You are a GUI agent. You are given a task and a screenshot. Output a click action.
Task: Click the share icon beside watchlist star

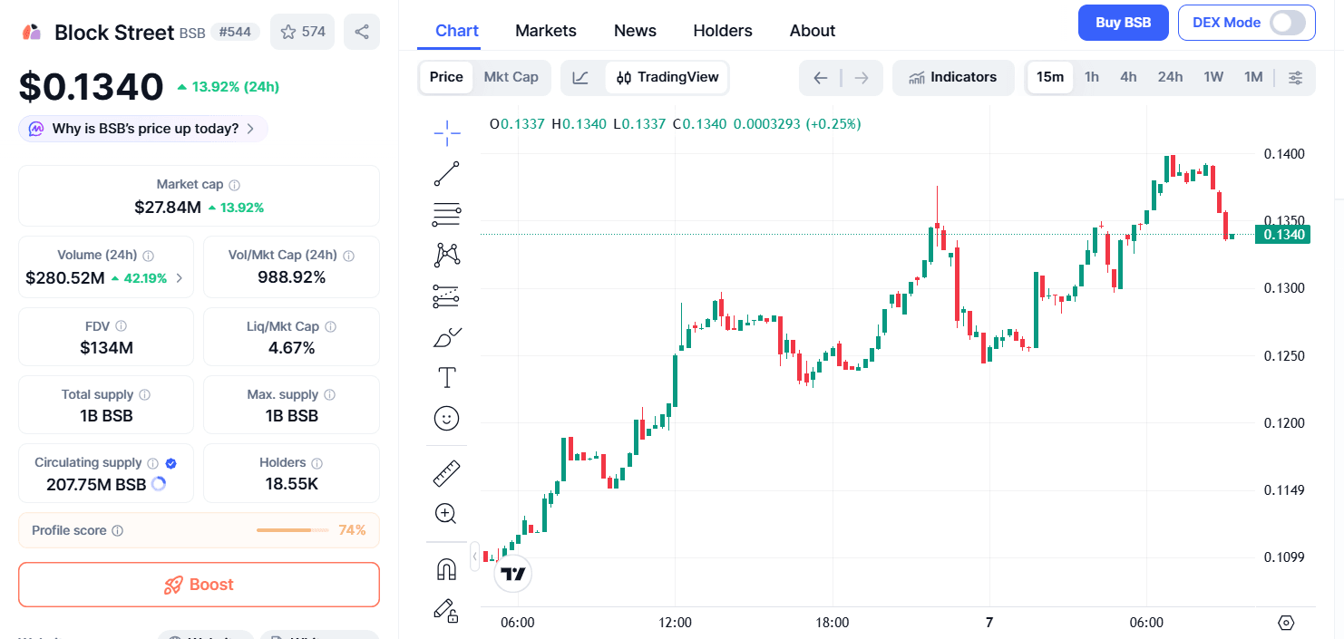(362, 32)
